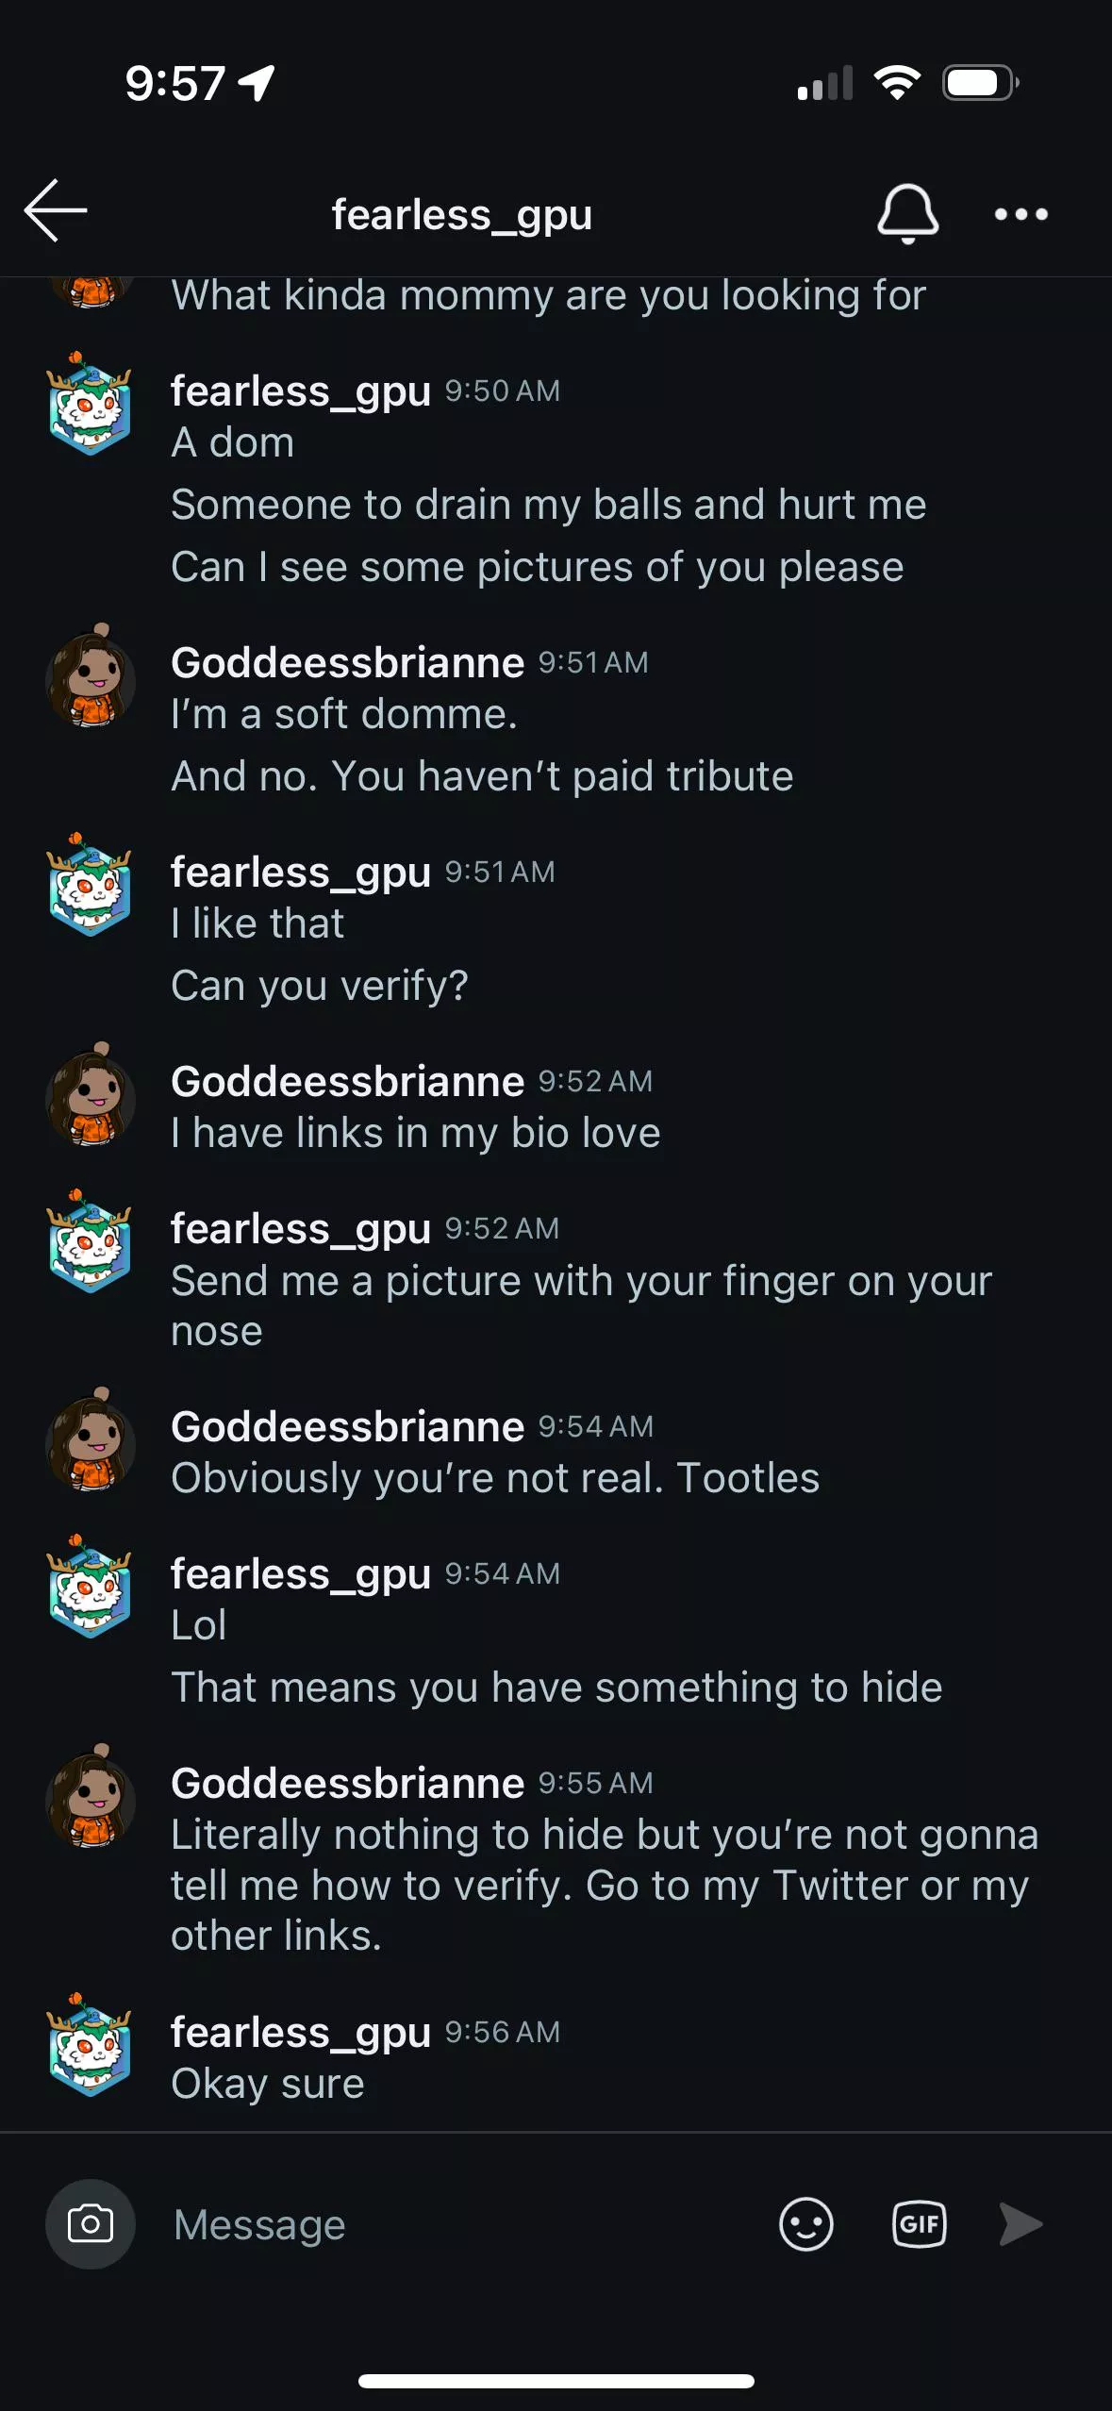This screenshot has width=1112, height=2411.
Task: Tap Goddeessbrianne avatar at 9:55 AM message
Action: (90, 1795)
